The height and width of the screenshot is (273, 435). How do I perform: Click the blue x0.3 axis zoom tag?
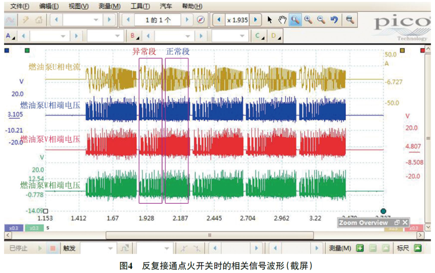click(14, 228)
